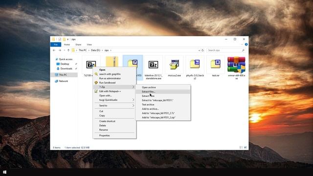Open Explorer help question mark
Screen dimensions: 313x176
tap(246, 44)
